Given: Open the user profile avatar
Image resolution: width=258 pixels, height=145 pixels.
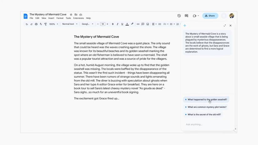Looking at the screenshot, I should point(232,16).
